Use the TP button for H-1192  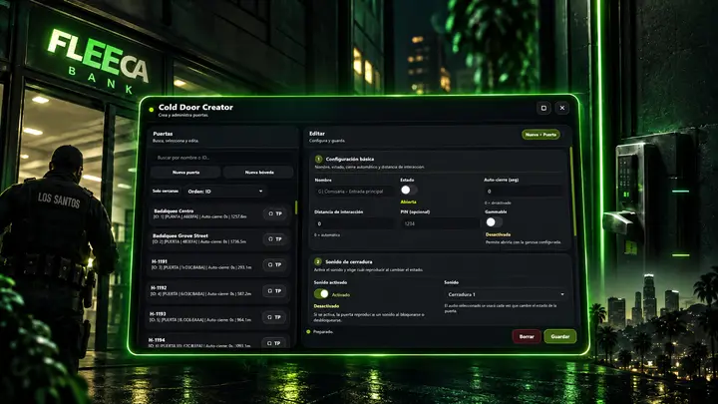(274, 291)
